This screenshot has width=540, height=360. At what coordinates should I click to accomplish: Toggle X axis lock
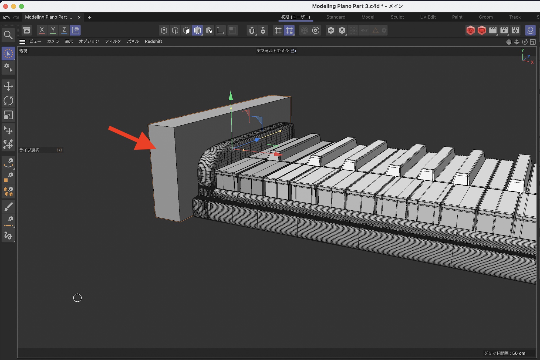click(x=42, y=30)
